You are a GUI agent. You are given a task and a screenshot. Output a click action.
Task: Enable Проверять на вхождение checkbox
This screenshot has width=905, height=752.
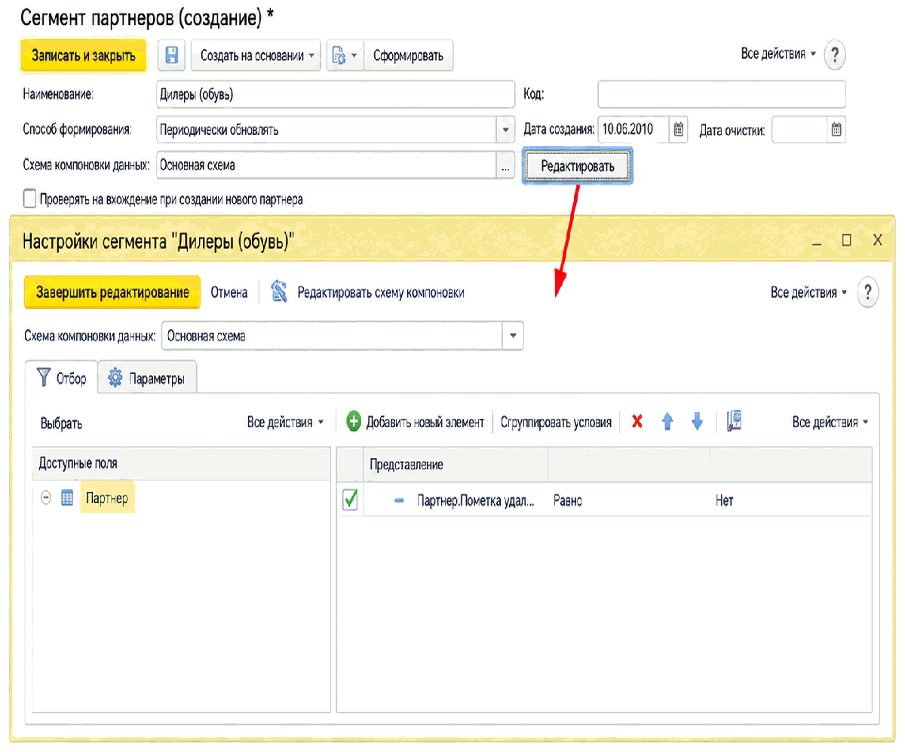coord(30,199)
